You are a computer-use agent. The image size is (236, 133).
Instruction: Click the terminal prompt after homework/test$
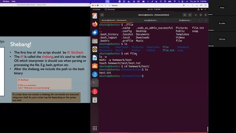pyautogui.click(x=145, y=76)
